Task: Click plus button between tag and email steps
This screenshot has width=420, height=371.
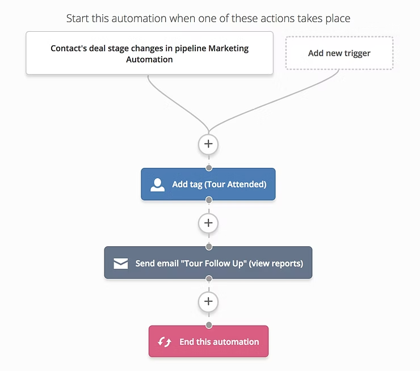Action: (208, 223)
